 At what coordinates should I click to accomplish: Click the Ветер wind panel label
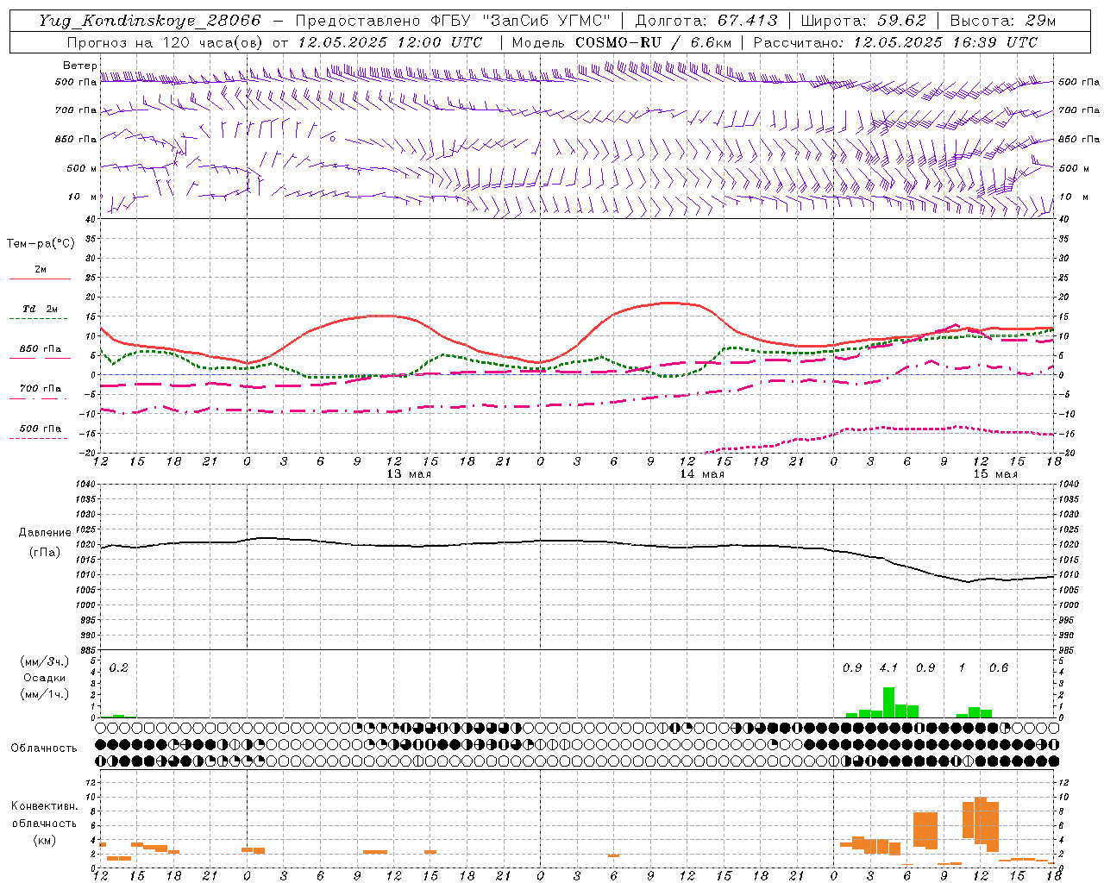[79, 66]
